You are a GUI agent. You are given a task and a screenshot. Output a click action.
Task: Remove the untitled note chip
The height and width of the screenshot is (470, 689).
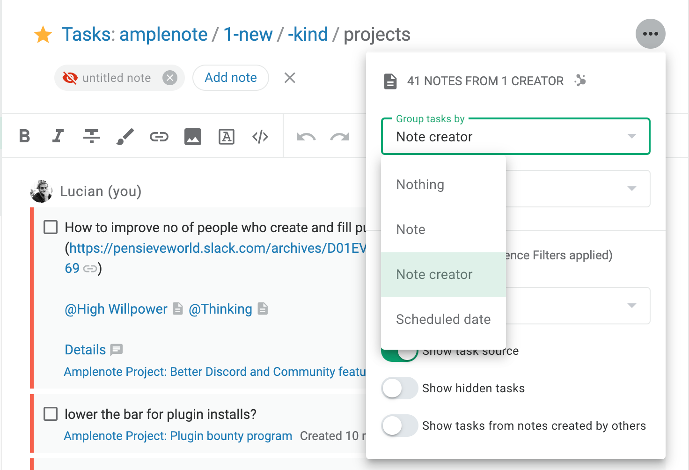point(169,78)
